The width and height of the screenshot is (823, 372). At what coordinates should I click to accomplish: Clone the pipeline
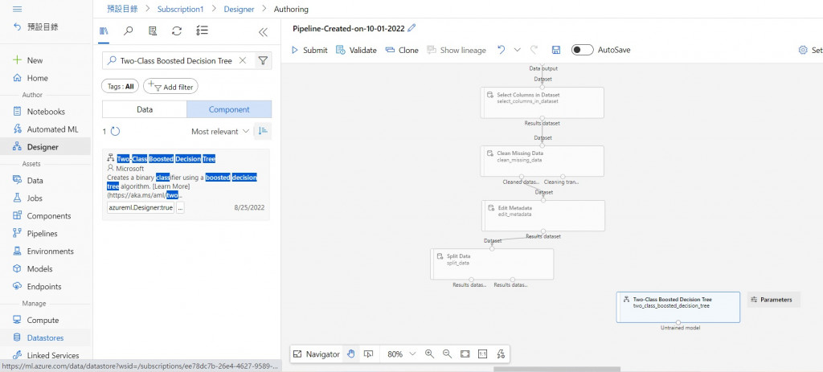[x=402, y=51]
